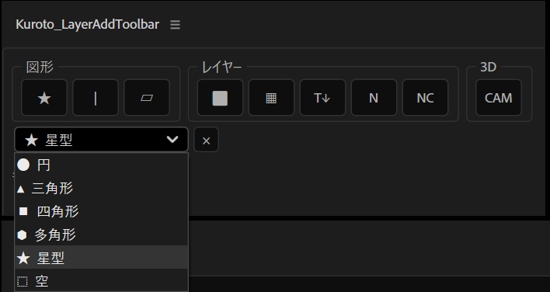
Task: Click the N null layer button
Action: pos(374,98)
